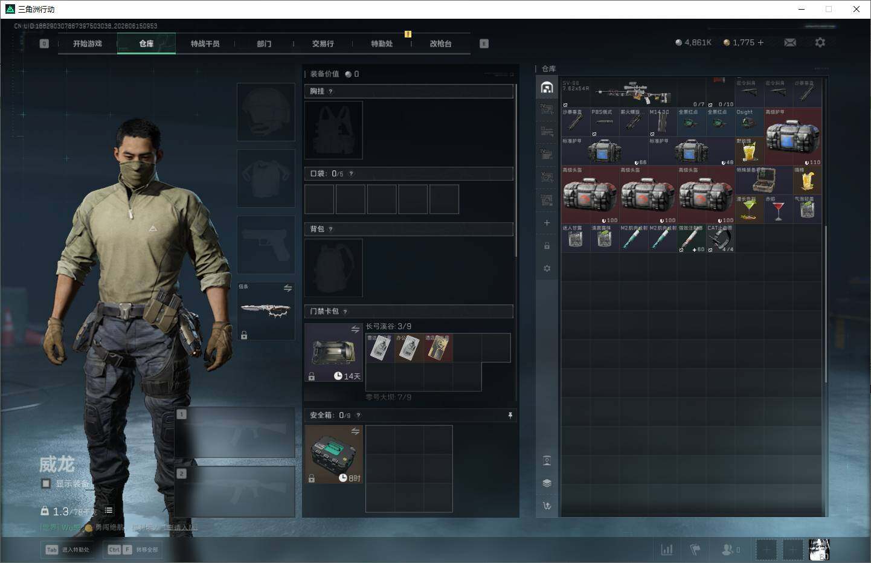Open the statistics bar chart icon
871x563 pixels.
coord(667,549)
